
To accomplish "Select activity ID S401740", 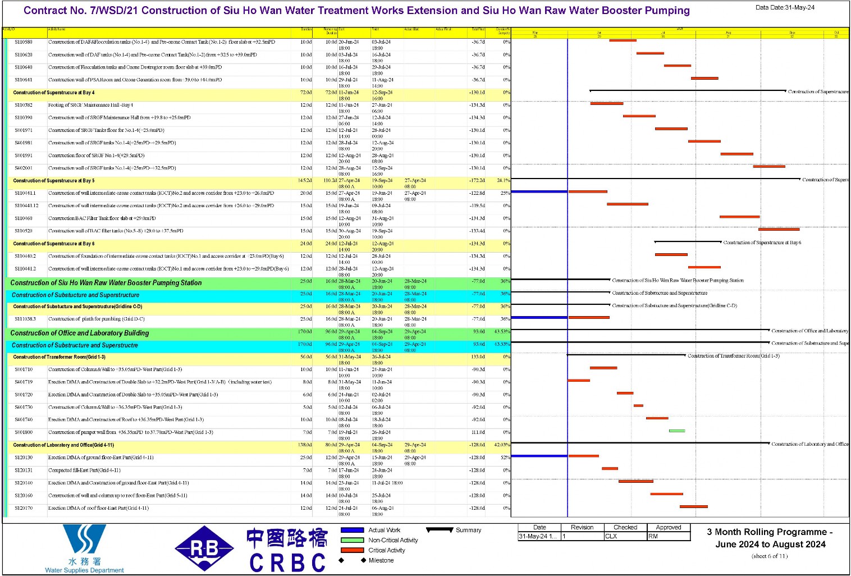I will (x=24, y=420).
